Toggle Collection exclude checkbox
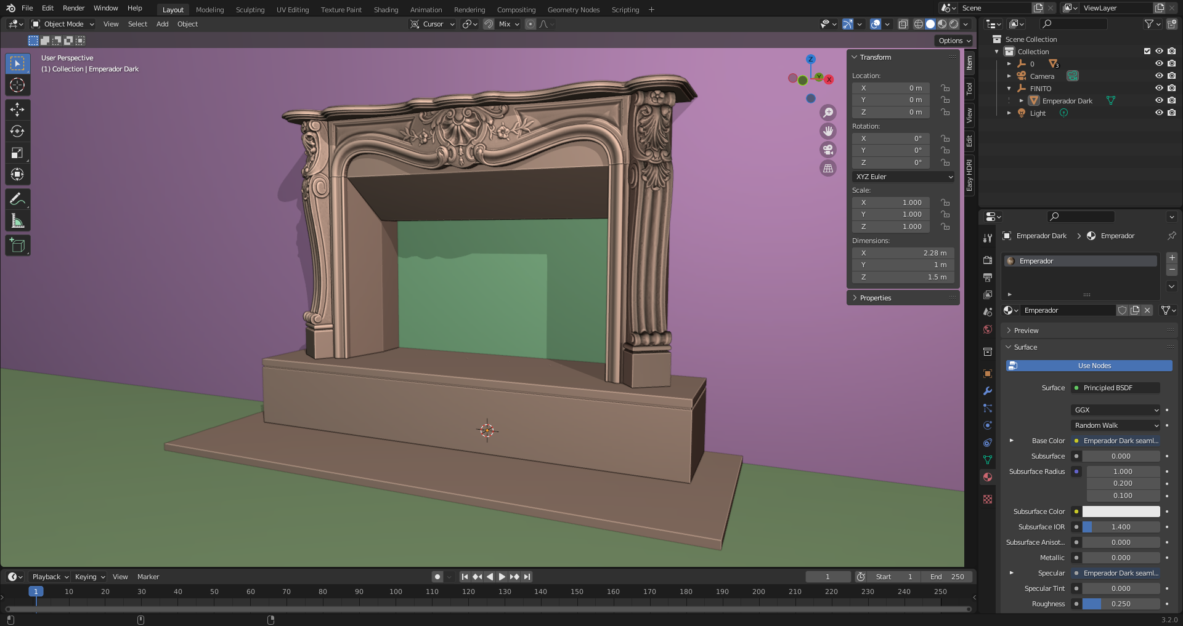This screenshot has height=626, width=1183. (x=1147, y=52)
